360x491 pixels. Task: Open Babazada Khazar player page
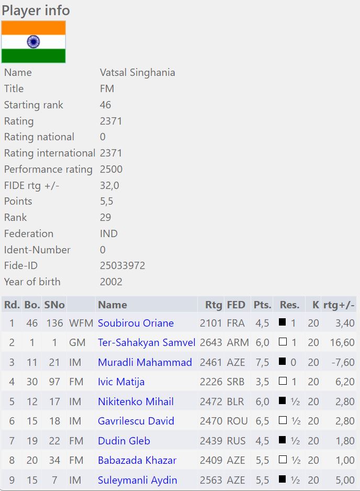click(137, 460)
